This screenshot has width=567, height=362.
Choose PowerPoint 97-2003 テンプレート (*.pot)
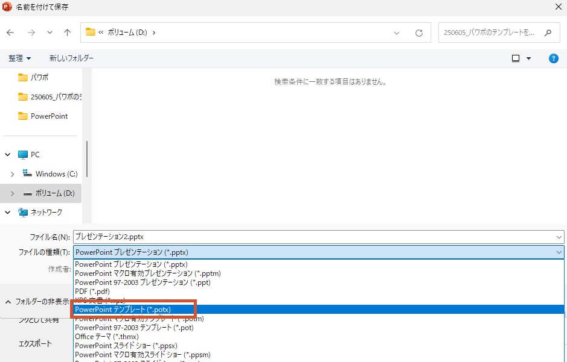pos(318,328)
